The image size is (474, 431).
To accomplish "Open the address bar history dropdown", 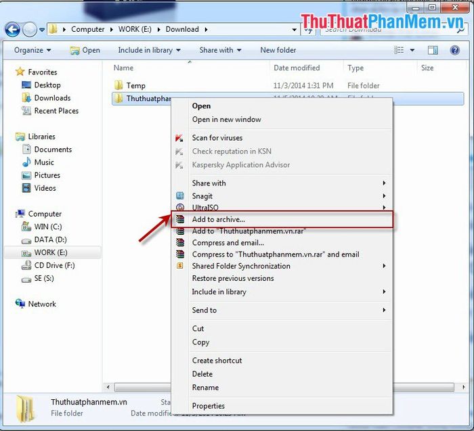I will coord(294,30).
